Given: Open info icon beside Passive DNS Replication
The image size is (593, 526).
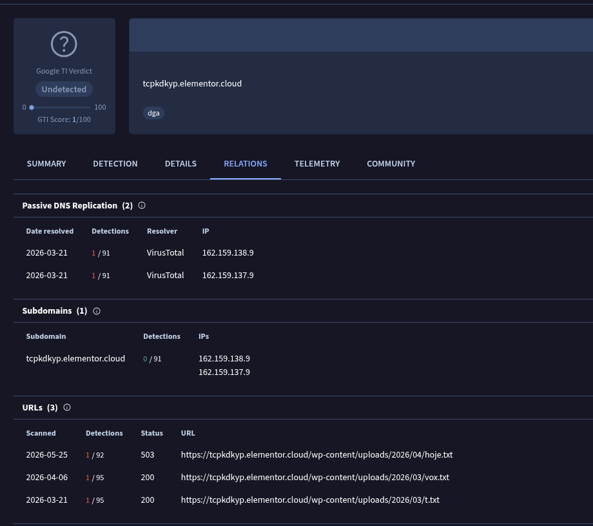Looking at the screenshot, I should coord(142,205).
